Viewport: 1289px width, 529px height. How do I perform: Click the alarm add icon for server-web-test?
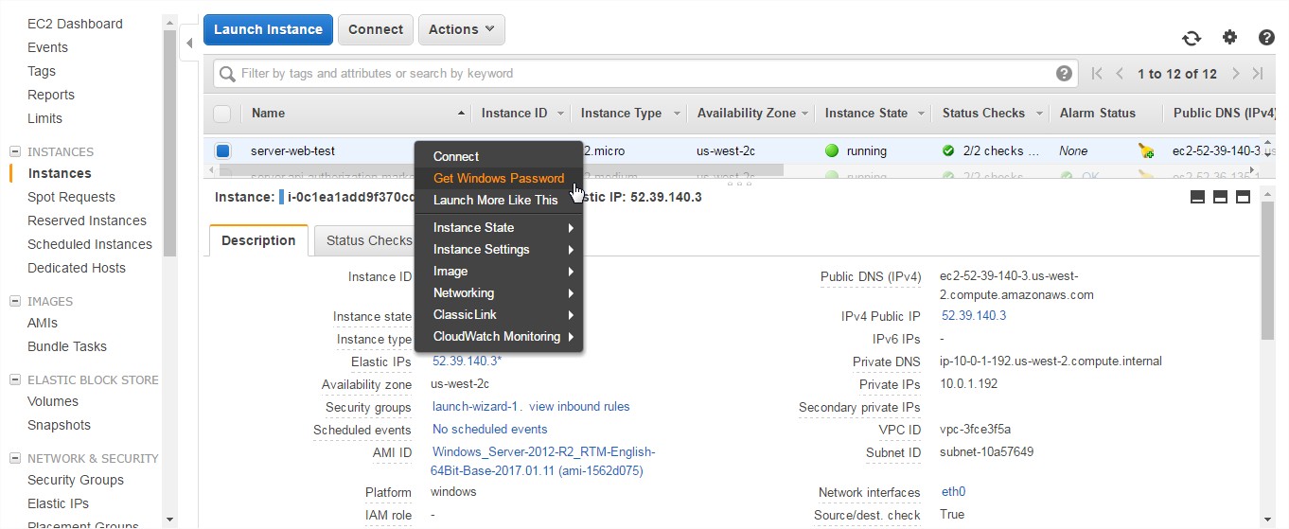click(1146, 150)
